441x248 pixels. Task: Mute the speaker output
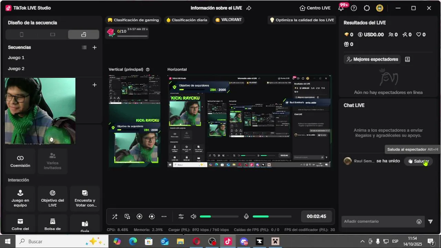[193, 216]
